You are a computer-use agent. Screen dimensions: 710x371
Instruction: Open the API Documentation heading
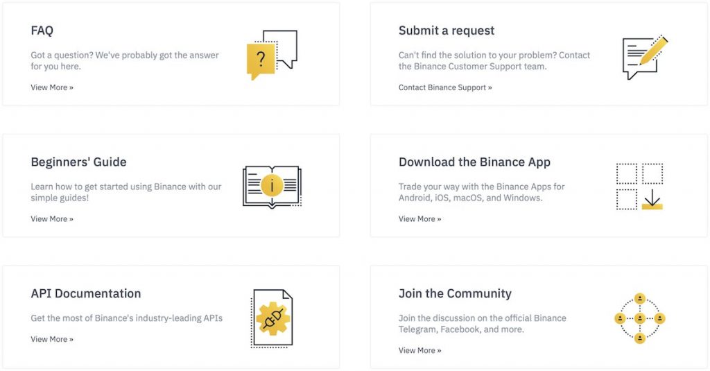click(x=85, y=293)
